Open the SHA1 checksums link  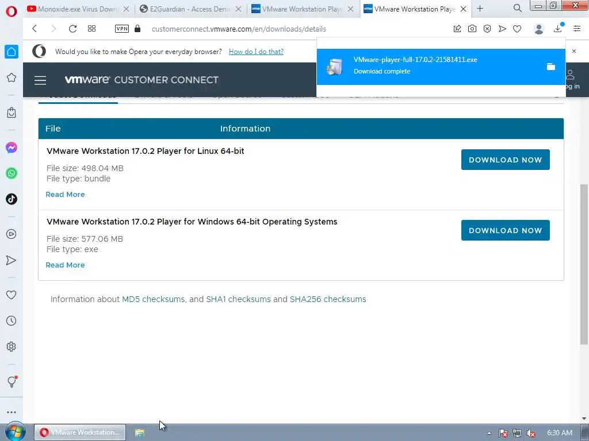[238, 299]
